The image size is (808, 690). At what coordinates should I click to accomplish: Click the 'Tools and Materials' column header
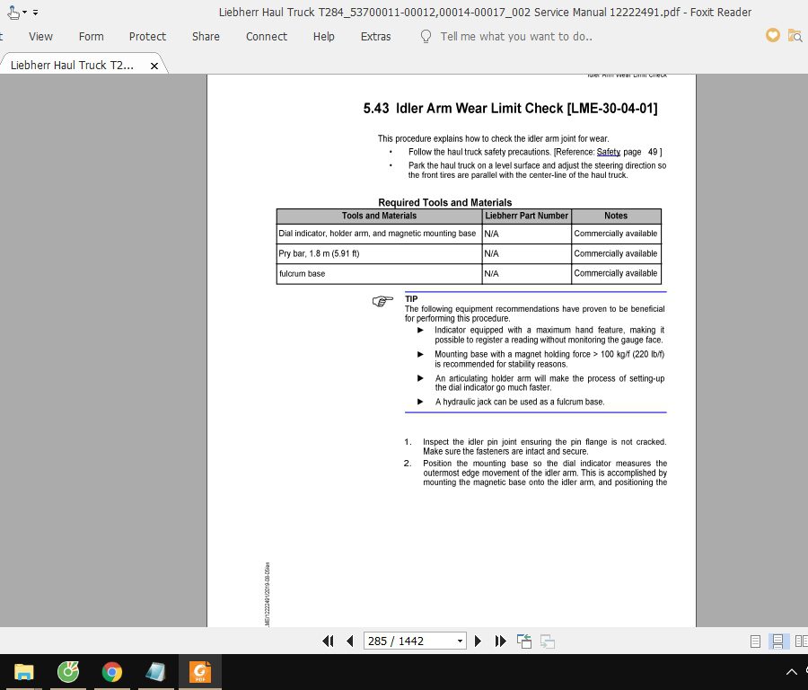coord(379,217)
